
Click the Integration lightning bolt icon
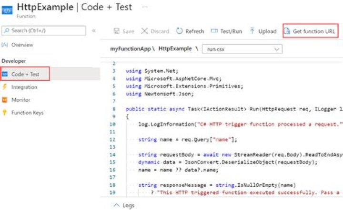pyautogui.click(x=5, y=87)
